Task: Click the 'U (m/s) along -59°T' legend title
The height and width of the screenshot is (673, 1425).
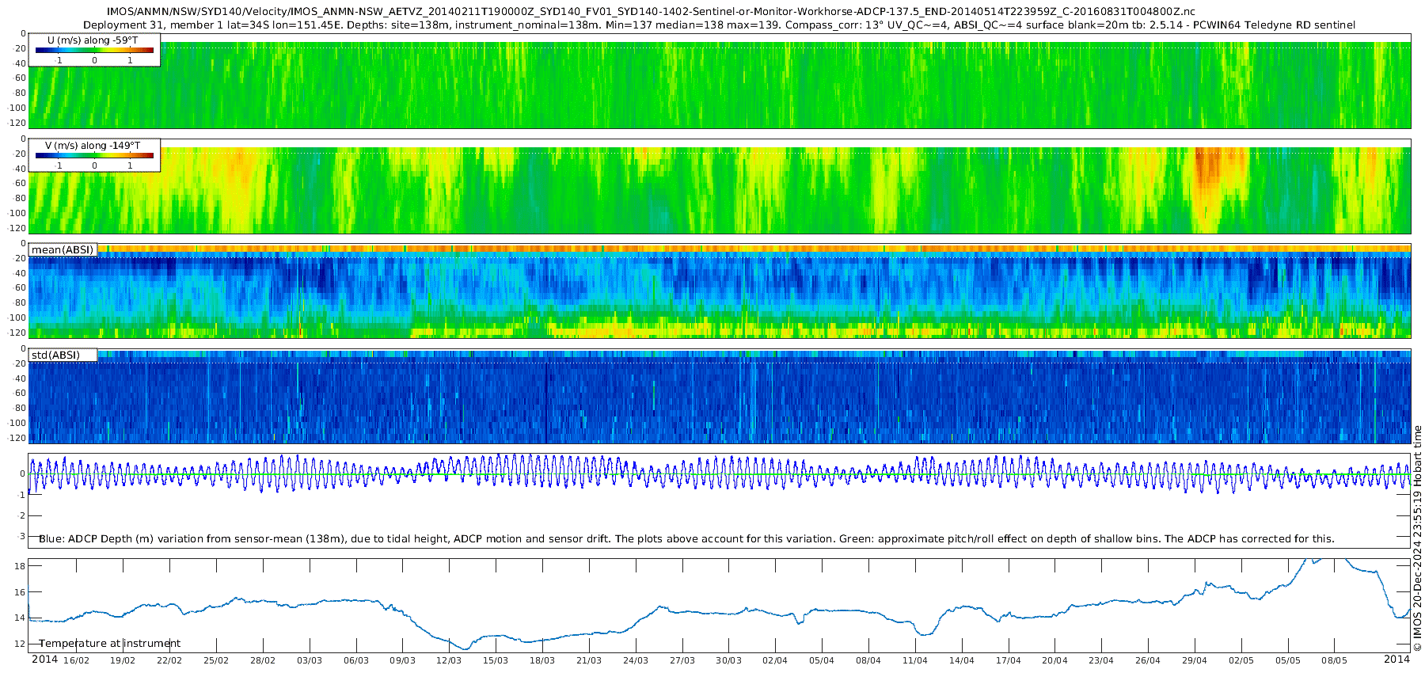Action: 93,40
